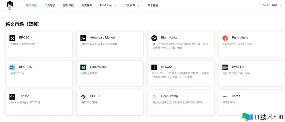
Task: Click the Stamps(SRC20, STAMPS, SRC721) description text
Action: [x=177, y=103]
